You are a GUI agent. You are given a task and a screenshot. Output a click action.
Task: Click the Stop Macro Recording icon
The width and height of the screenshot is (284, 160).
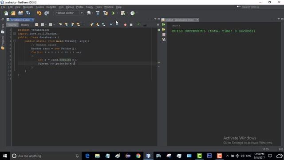tap(131, 25)
